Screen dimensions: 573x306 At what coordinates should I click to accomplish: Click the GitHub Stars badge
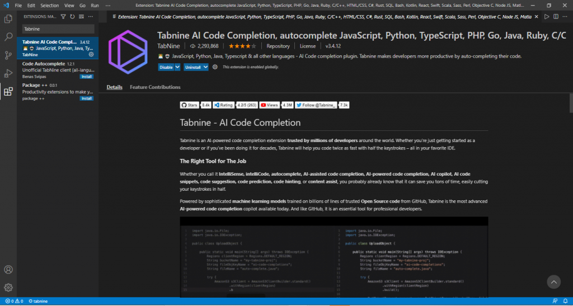click(x=189, y=105)
